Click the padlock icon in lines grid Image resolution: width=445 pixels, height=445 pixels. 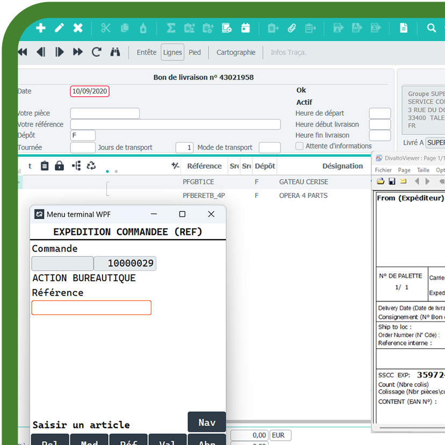click(x=60, y=166)
